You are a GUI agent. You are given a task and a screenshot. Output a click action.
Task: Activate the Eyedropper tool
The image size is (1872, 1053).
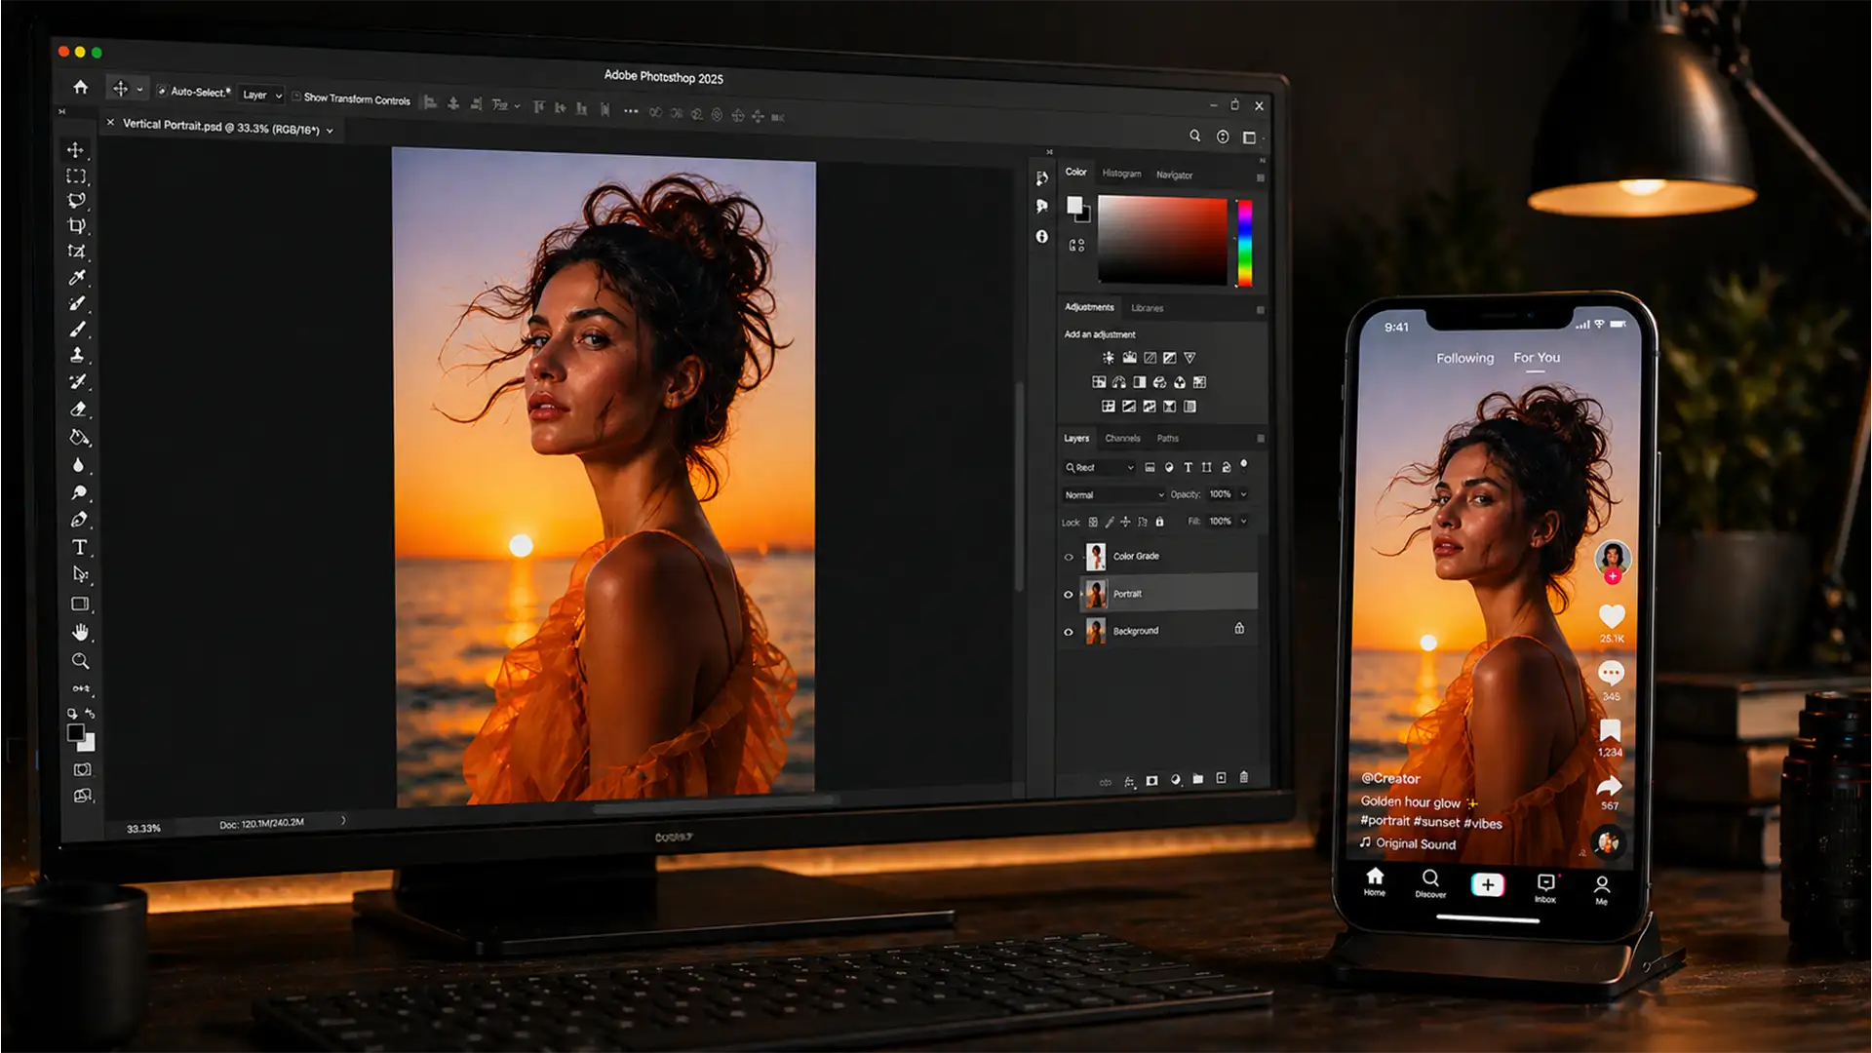point(78,277)
